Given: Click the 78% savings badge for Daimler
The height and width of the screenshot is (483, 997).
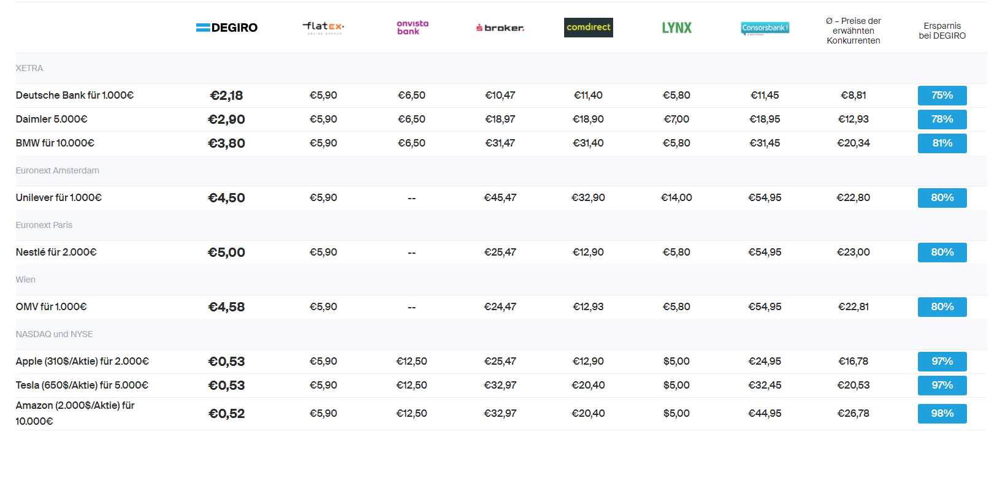Looking at the screenshot, I should pyautogui.click(x=942, y=120).
